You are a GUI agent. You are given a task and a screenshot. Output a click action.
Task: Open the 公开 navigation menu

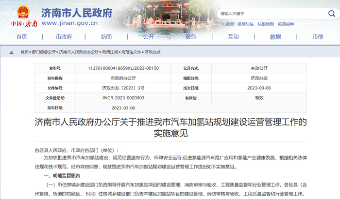[149, 37]
